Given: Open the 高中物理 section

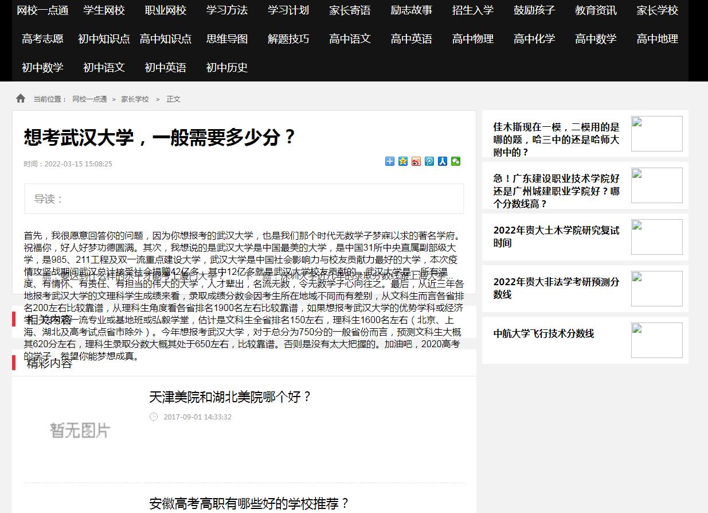Looking at the screenshot, I should [x=473, y=39].
